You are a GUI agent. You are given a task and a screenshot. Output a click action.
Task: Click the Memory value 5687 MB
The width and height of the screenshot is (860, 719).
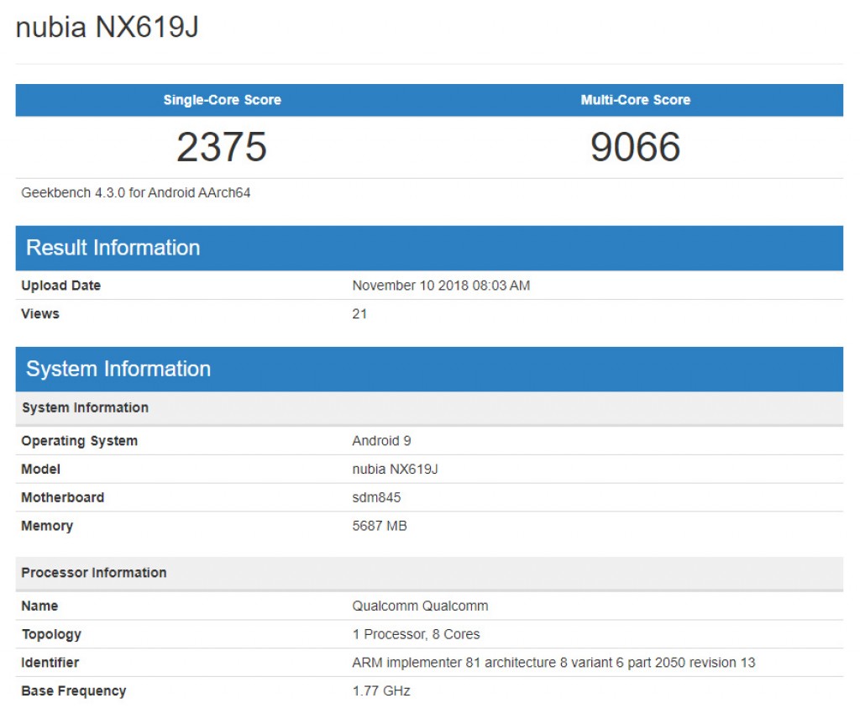380,526
